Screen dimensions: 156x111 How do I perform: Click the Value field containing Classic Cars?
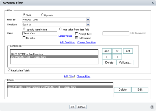coord(40,33)
